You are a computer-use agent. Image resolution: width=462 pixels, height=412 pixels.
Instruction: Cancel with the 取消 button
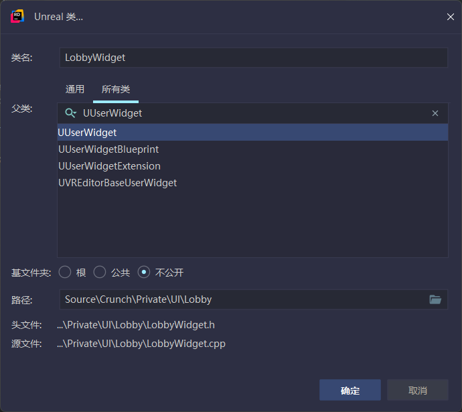[x=418, y=390]
